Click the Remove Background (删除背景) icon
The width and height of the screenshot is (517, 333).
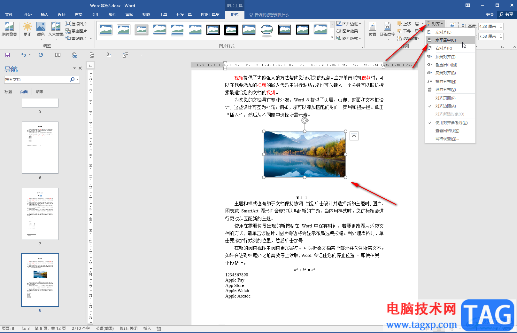9,29
